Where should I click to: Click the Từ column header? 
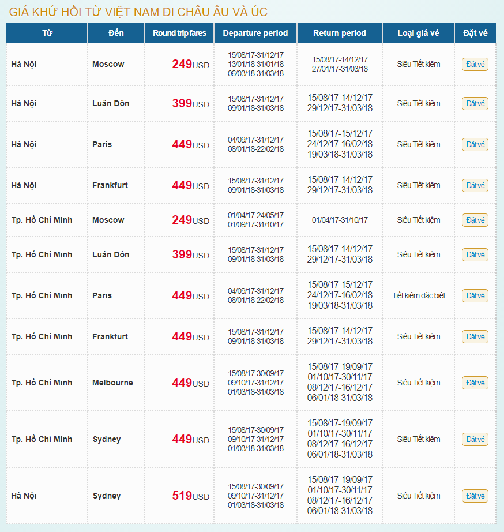point(47,33)
